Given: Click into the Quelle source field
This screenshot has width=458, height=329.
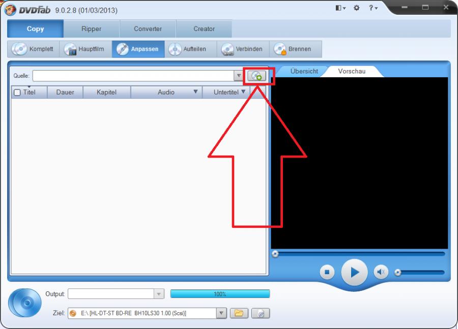Looking at the screenshot, I should [x=133, y=76].
